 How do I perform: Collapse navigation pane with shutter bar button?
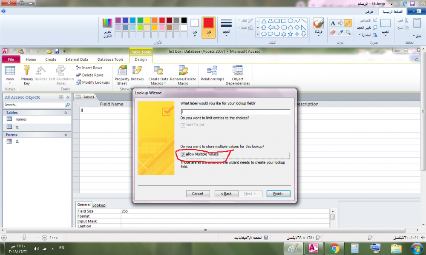pos(68,97)
